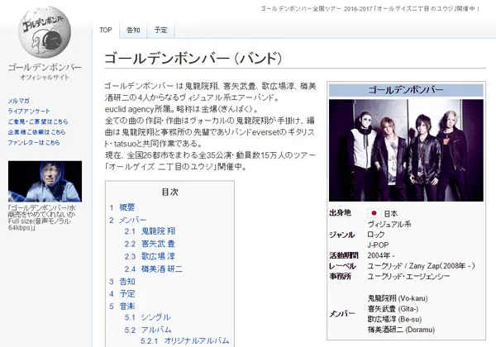Open the sidebar video thumbnail
The height and width of the screenshot is (347, 496).
[x=45, y=182]
